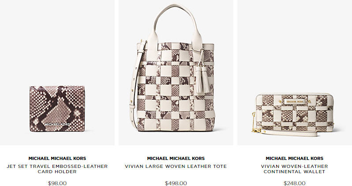Click brand name above the continental wallet title
This screenshot has width=352, height=186.
point(295,158)
